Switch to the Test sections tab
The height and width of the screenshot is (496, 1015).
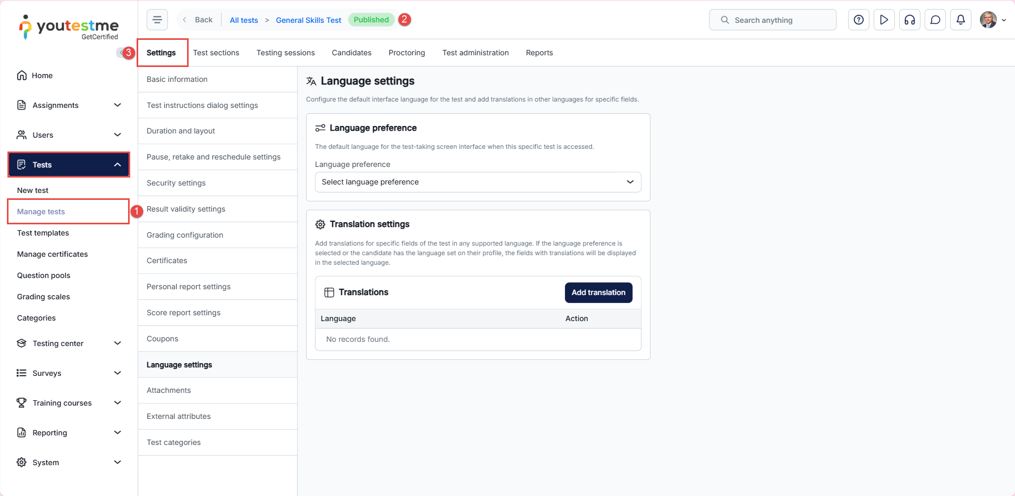pyautogui.click(x=216, y=53)
